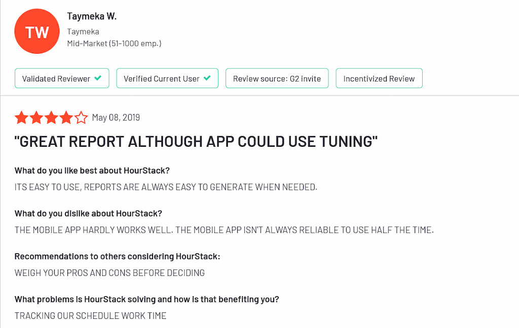Click the Validated Reviewer badge
The image size is (519, 328).
(61, 78)
